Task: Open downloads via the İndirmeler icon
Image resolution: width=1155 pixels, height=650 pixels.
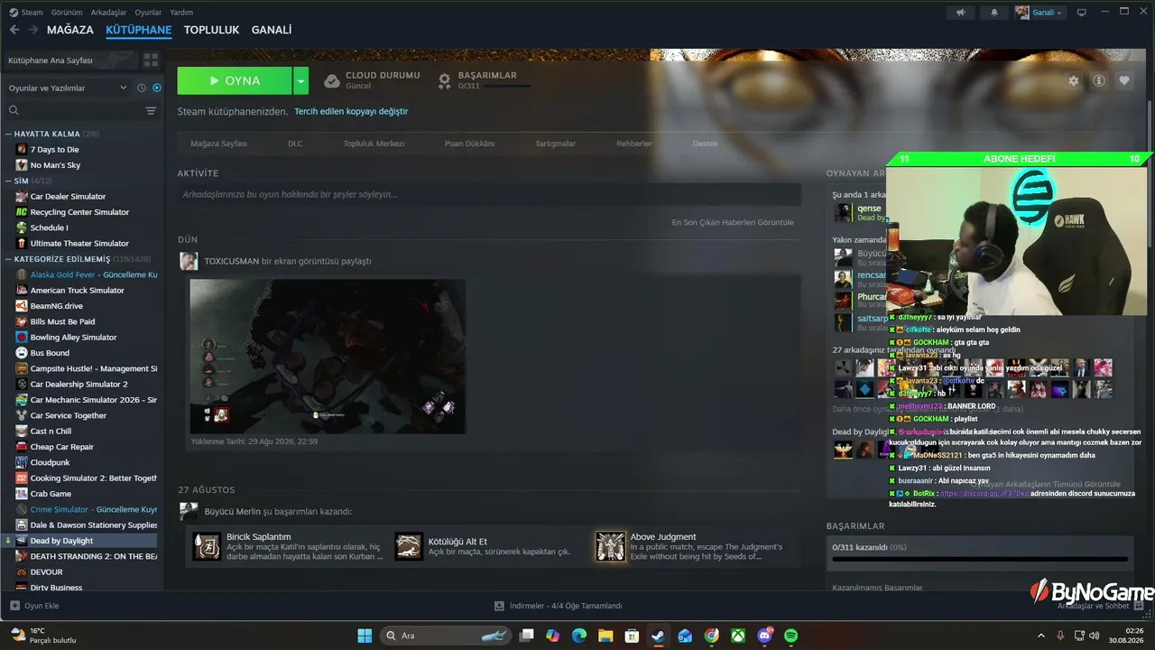Action: [499, 606]
